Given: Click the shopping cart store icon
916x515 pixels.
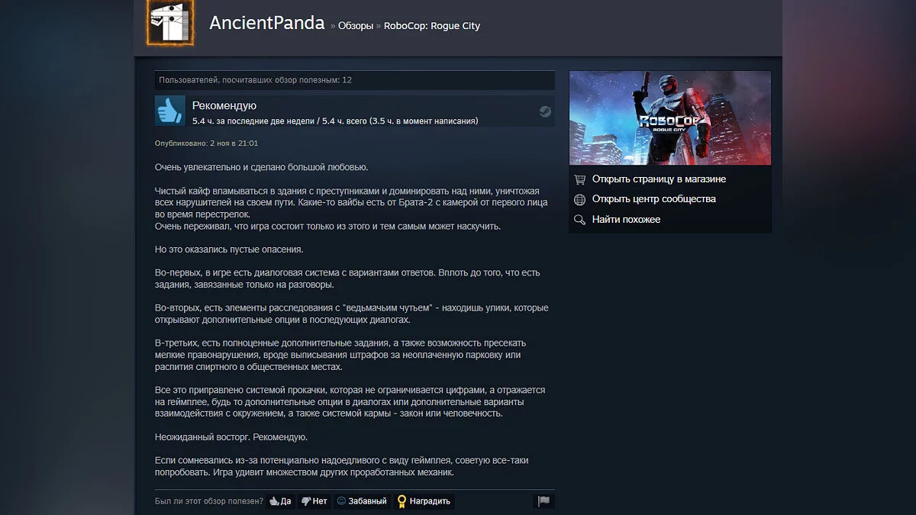Looking at the screenshot, I should click(580, 179).
